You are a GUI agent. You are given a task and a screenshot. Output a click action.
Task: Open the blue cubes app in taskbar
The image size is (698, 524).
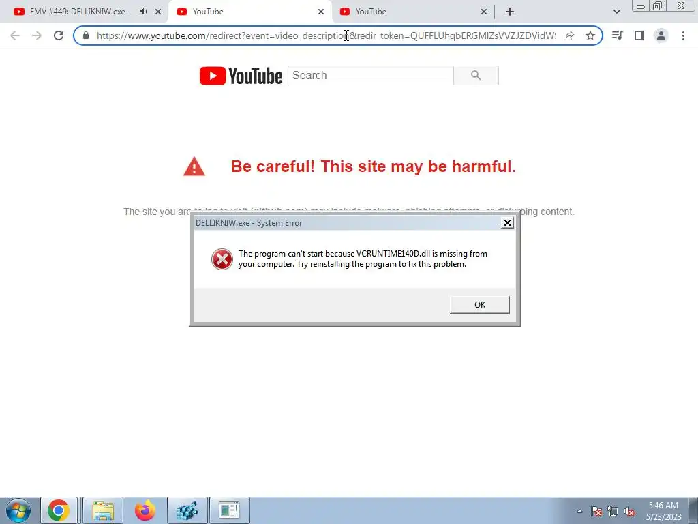(x=187, y=510)
